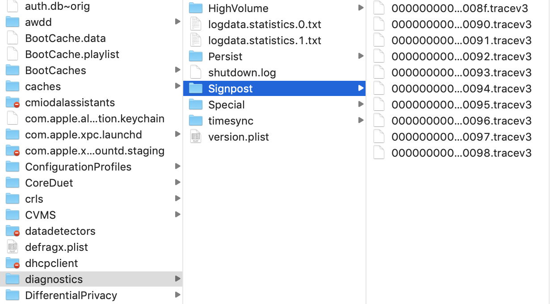Expand the awdd folder arrow
The height and width of the screenshot is (304, 551).
(x=177, y=22)
